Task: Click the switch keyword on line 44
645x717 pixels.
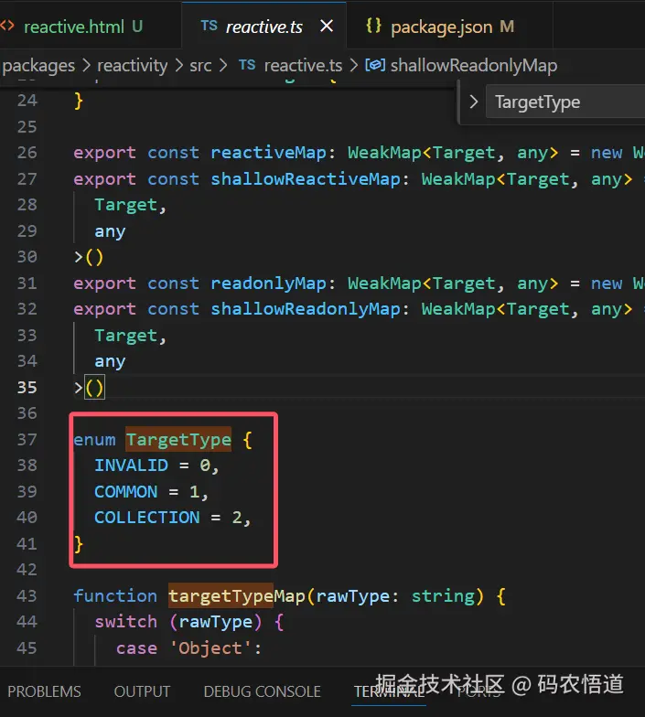Action: pos(126,622)
